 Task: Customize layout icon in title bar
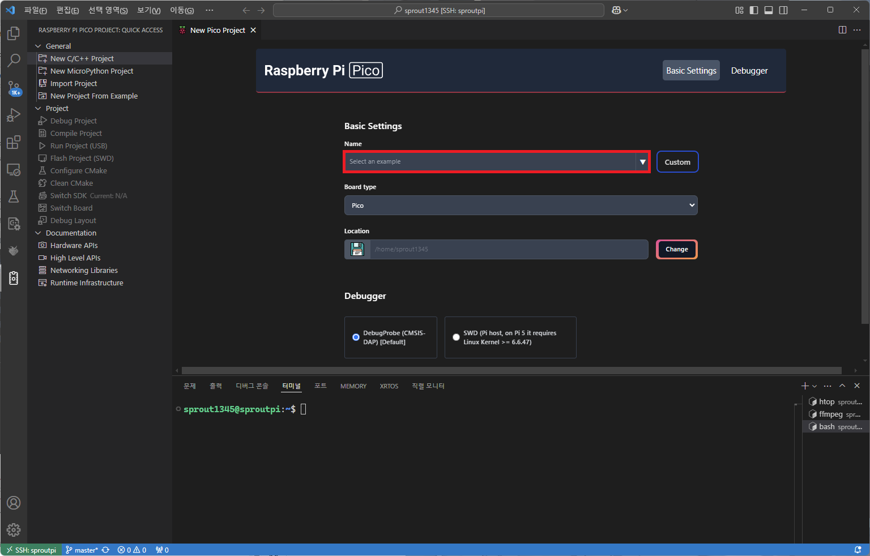click(x=739, y=10)
